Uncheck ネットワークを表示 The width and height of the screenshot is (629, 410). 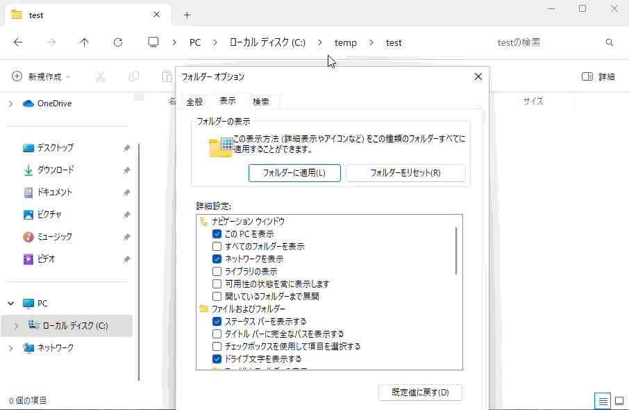[x=217, y=259]
